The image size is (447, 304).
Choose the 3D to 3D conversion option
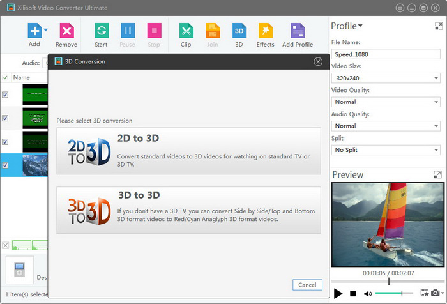tap(188, 209)
